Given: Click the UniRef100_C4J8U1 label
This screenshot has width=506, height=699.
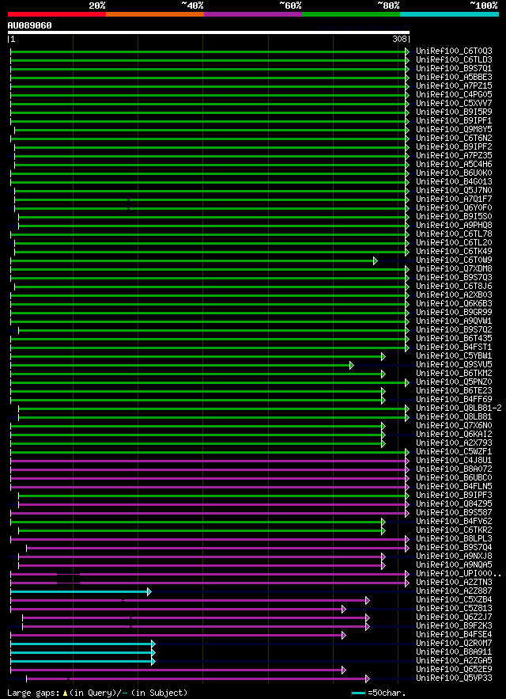Looking at the screenshot, I should 455,461.
